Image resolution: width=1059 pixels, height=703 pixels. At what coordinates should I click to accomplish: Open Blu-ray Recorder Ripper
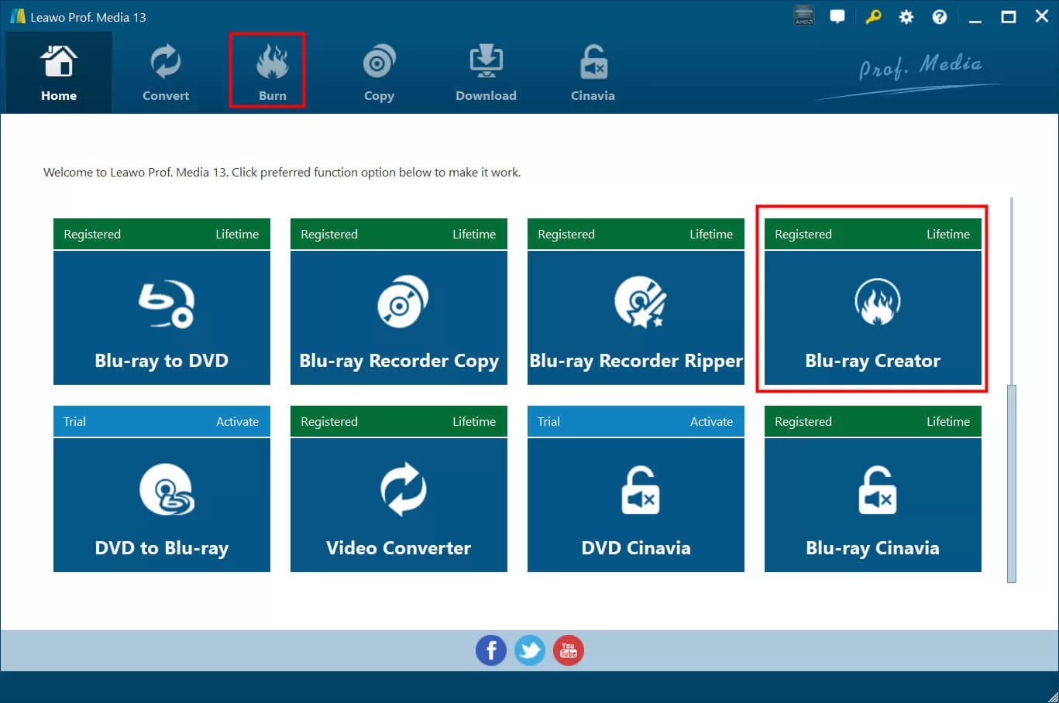pos(635,318)
